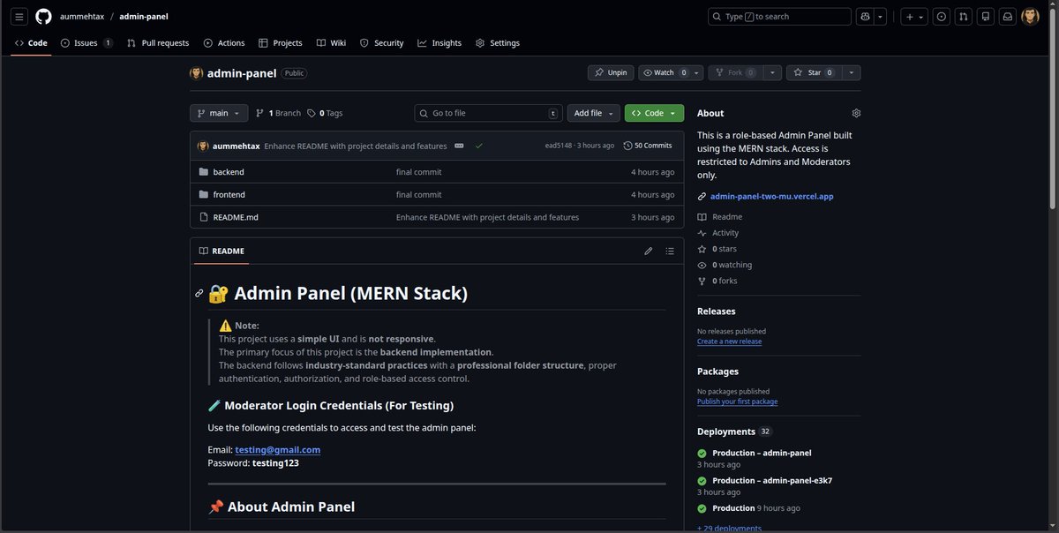View the 50 Commits history
The width and height of the screenshot is (1059, 533).
pos(647,146)
